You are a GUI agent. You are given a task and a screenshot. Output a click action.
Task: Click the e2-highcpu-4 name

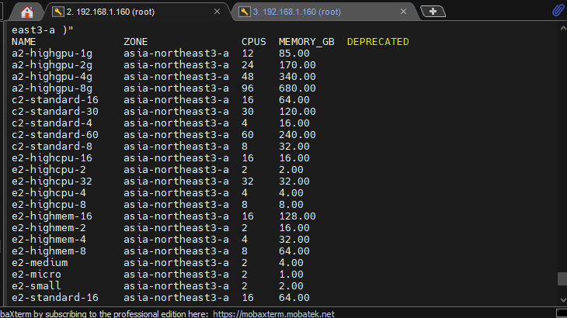tap(49, 193)
